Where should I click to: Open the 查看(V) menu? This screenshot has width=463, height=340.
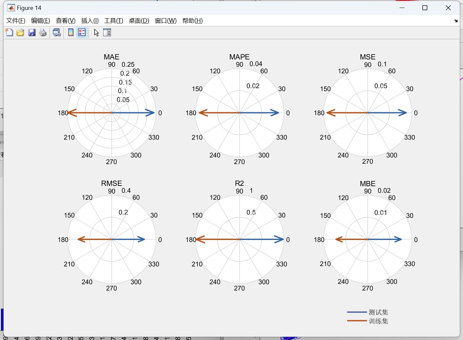[x=66, y=21]
